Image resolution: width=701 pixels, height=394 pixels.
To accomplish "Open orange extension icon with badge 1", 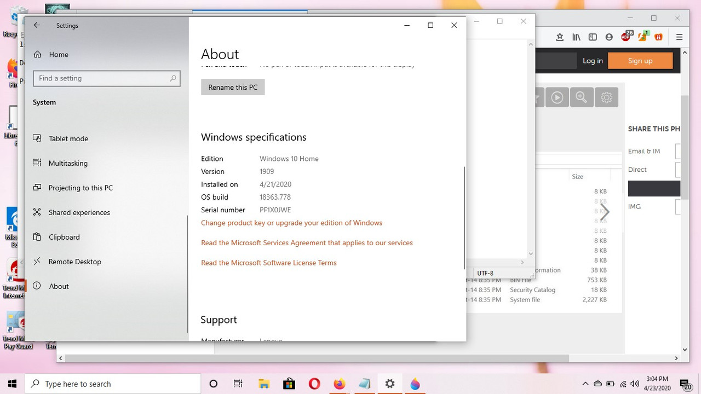I will coord(643,36).
